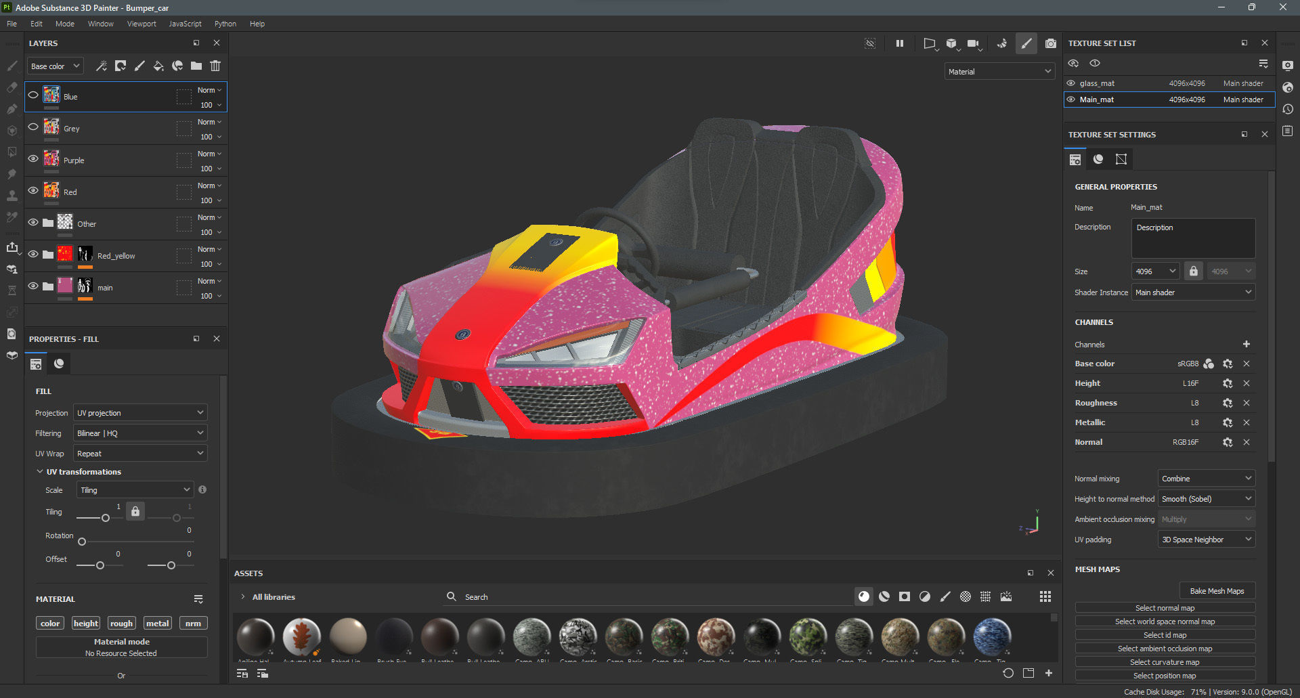Open the UV Wrap Repeat dropdown
Viewport: 1300px width, 698px height.
140,453
